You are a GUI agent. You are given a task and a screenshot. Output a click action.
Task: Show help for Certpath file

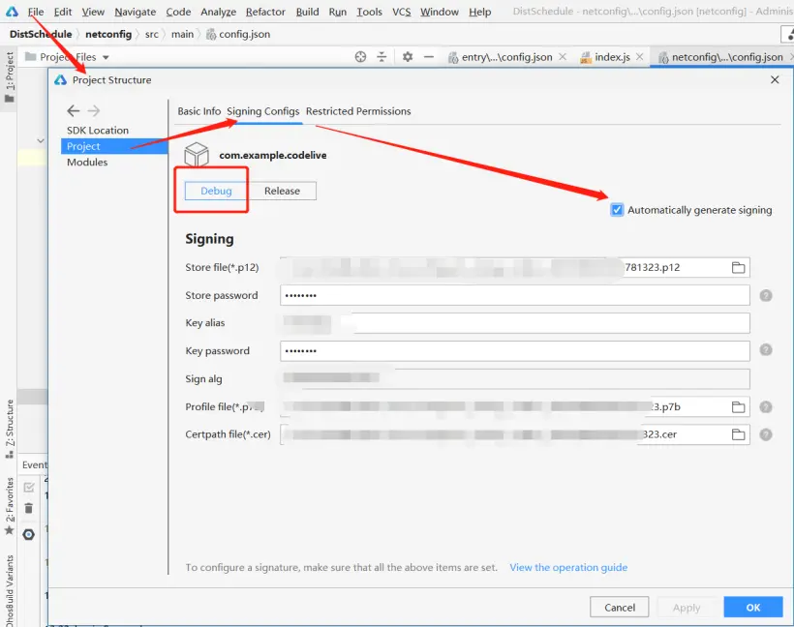click(x=766, y=434)
